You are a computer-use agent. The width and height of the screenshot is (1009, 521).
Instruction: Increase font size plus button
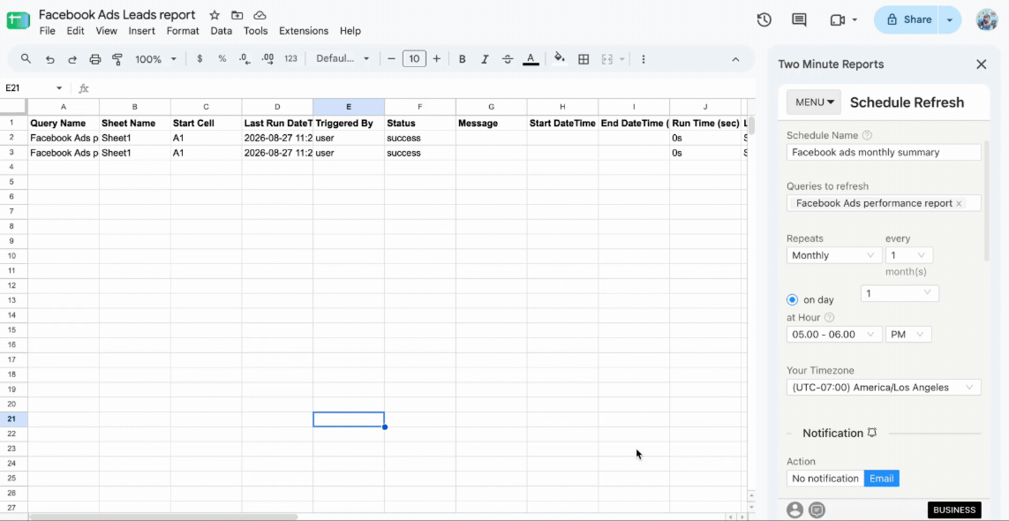(x=436, y=58)
